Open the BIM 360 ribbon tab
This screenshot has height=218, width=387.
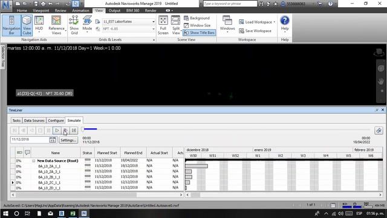tap(132, 11)
